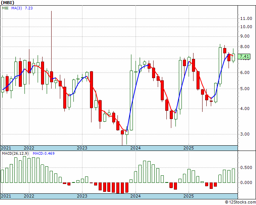This screenshot has width=256, height=205.
Task: Click 2022 on the price chart timeline
Action: coord(29,148)
